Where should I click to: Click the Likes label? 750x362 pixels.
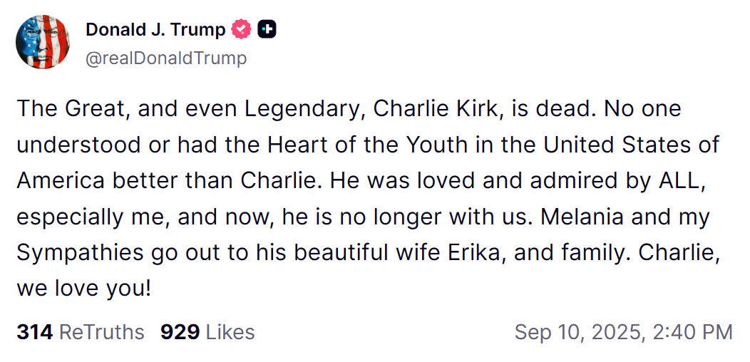pos(230,332)
